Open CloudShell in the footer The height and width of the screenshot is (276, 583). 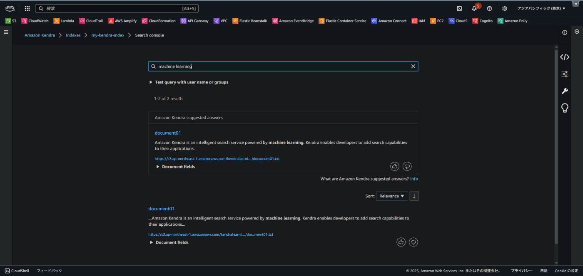click(x=17, y=271)
